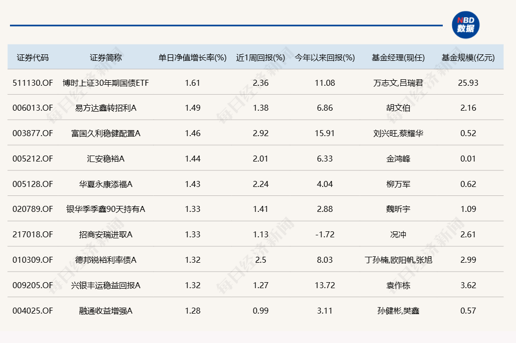This screenshot has width=516, height=343.
Task: Click manager name 魏昕宇
Action: (398, 209)
